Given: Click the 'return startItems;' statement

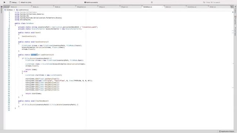Looking at the screenshot, I should (x=33, y=93).
